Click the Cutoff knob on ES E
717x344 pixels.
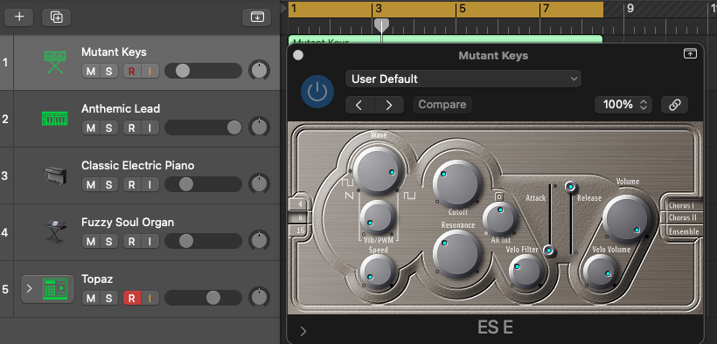click(456, 183)
